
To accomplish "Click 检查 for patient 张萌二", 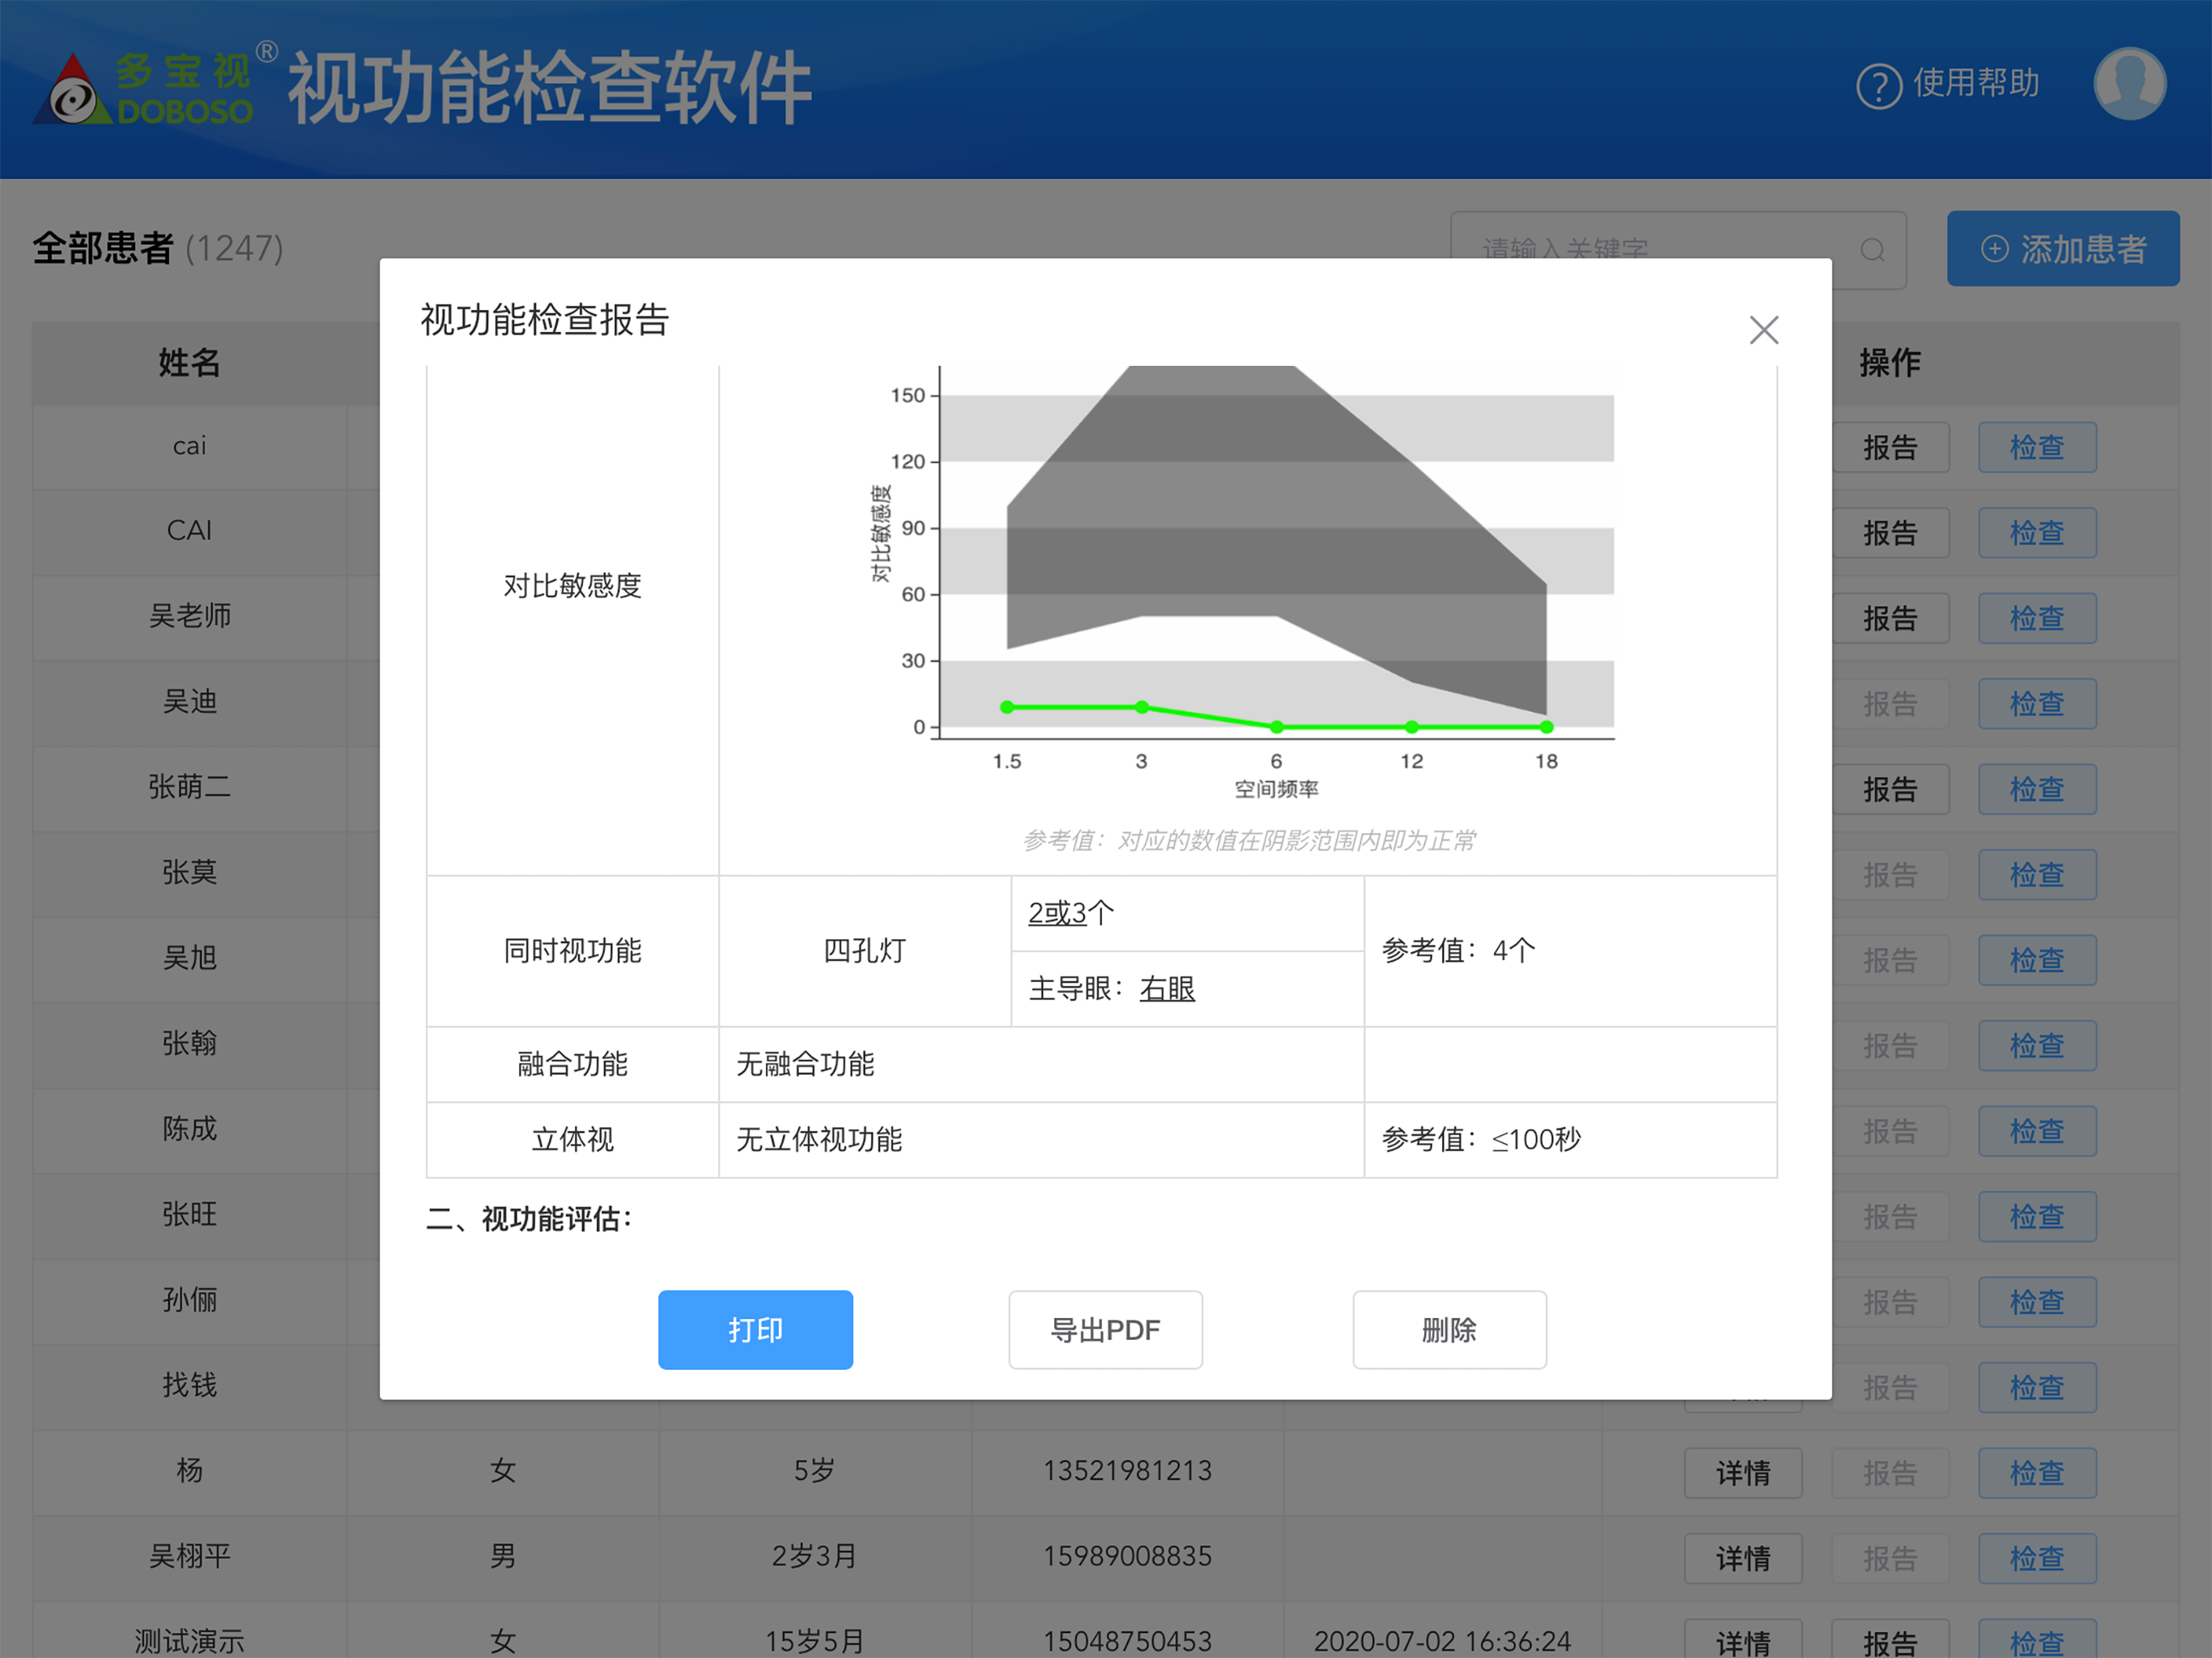I will (x=2037, y=789).
